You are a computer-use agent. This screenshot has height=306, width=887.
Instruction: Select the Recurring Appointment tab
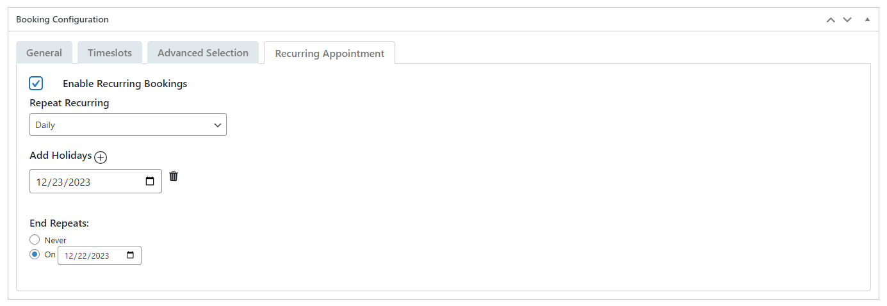click(330, 54)
